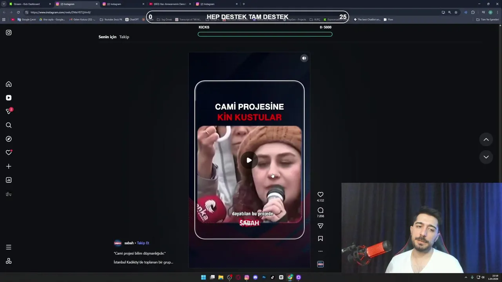
Task: Open the Explore compass icon
Action: coord(9,139)
